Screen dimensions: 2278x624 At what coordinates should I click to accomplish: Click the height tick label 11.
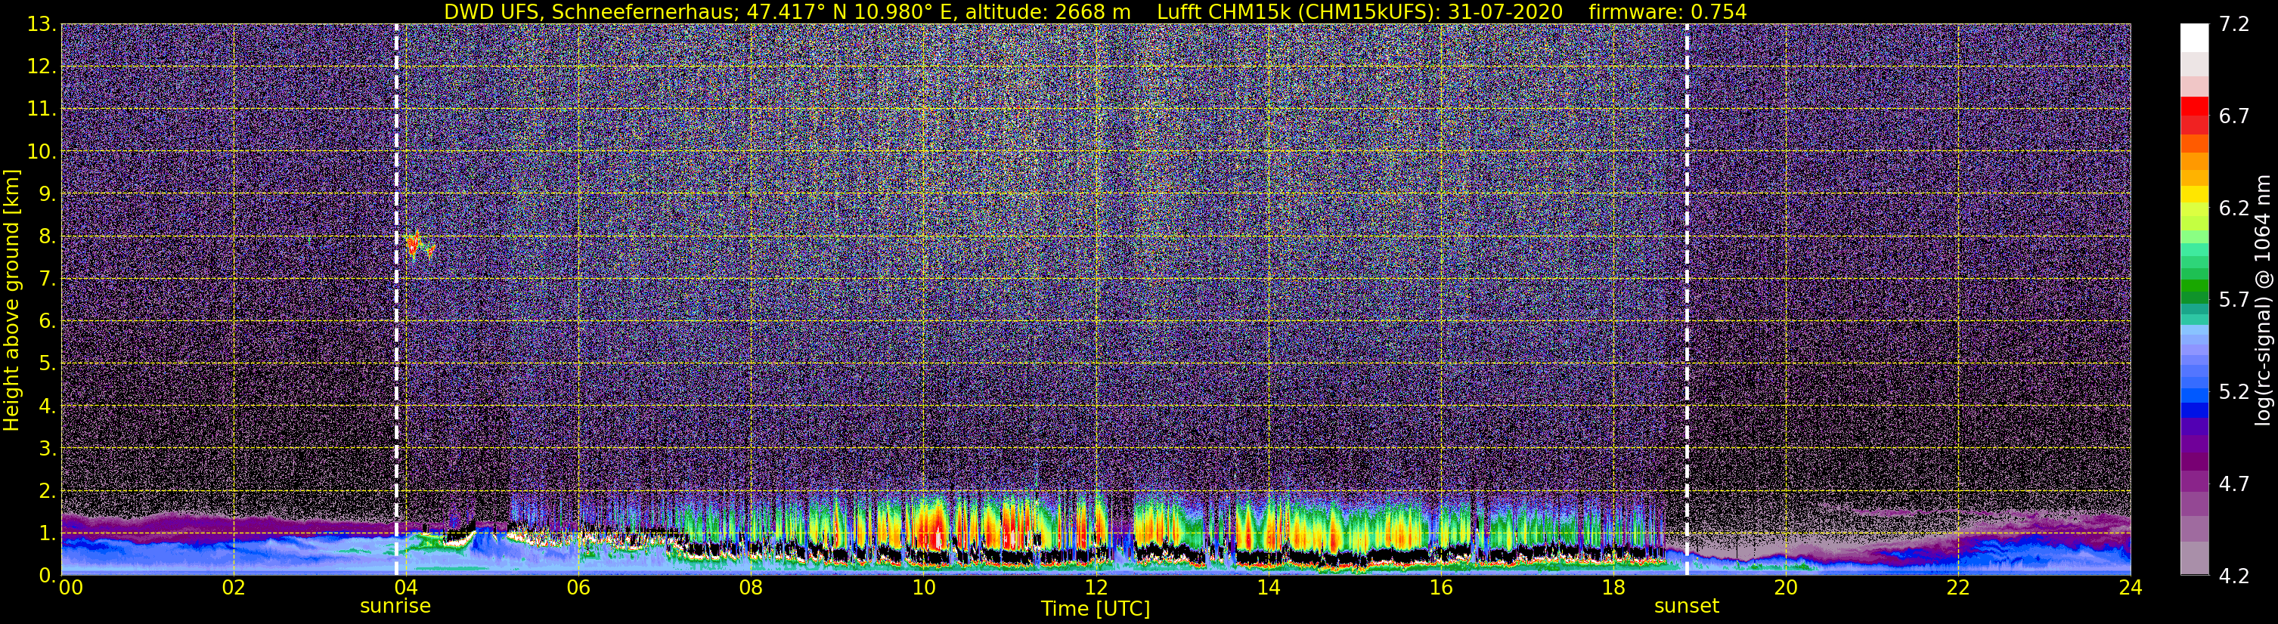click(x=42, y=110)
